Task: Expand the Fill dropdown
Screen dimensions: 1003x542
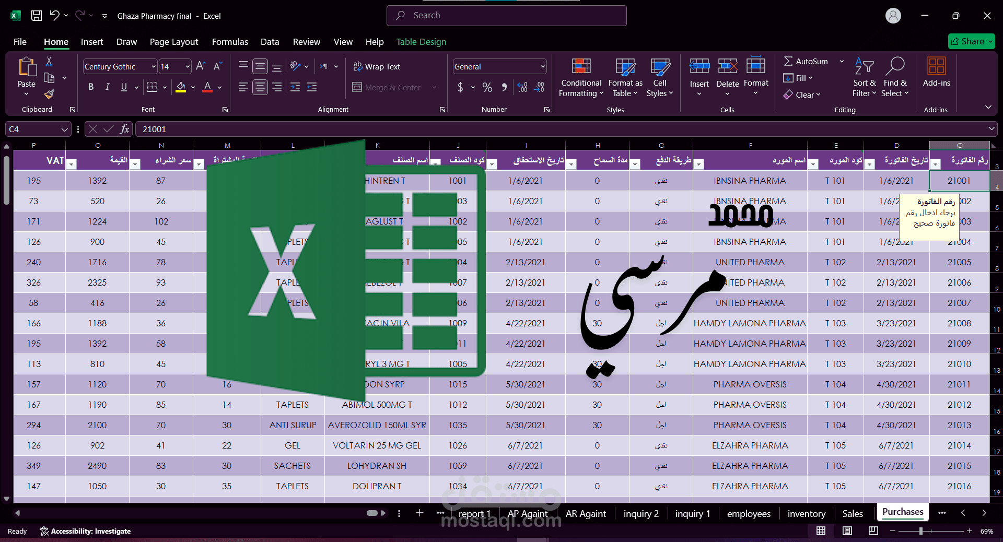Action: pyautogui.click(x=810, y=78)
